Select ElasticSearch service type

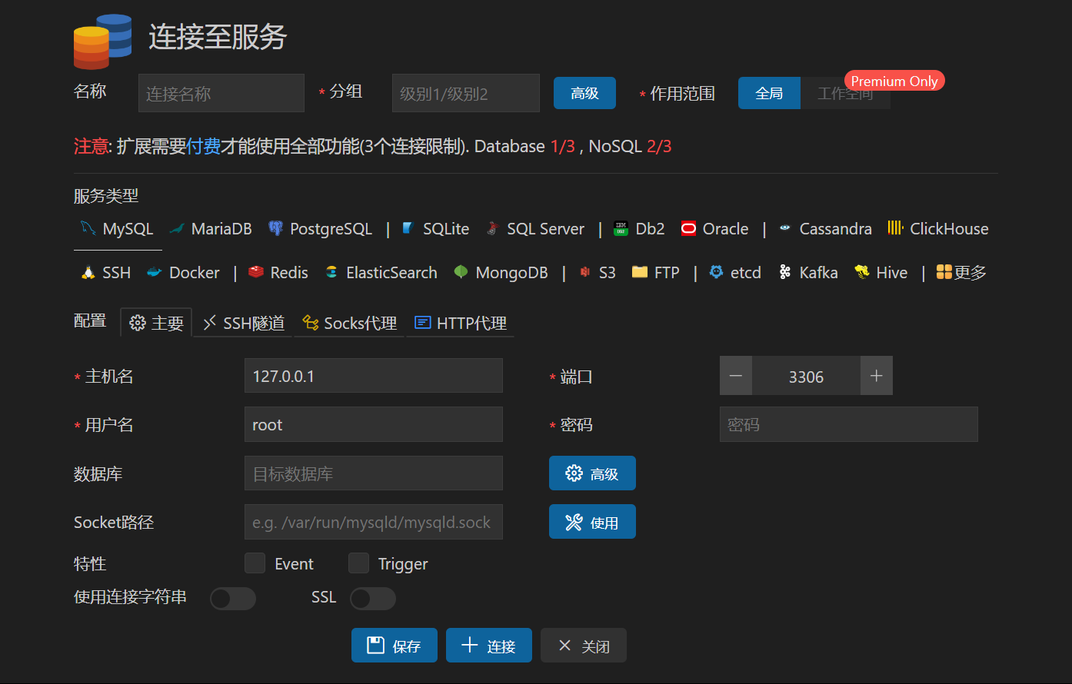click(381, 273)
